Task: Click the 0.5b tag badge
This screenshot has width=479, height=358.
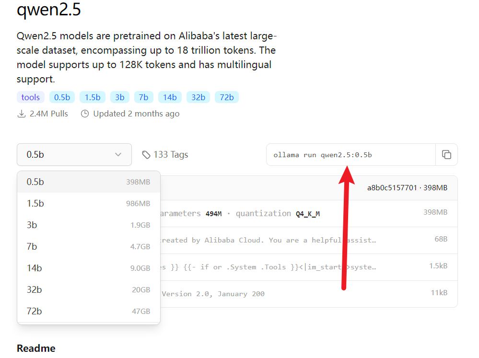Action: point(62,97)
